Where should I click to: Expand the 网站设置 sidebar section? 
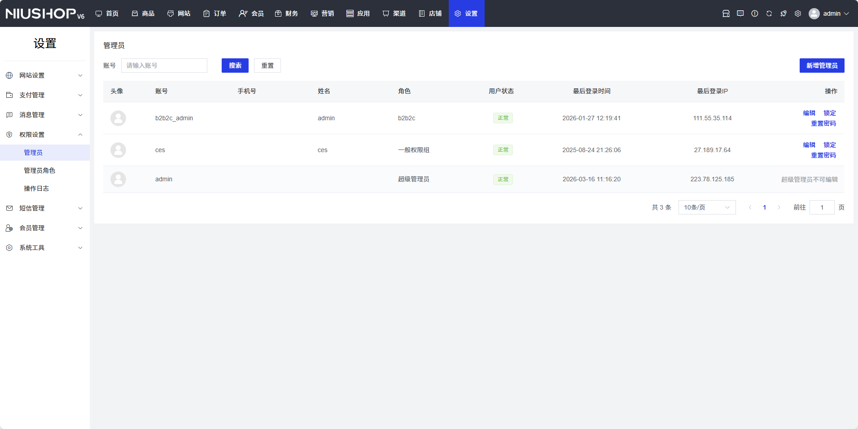(x=44, y=75)
